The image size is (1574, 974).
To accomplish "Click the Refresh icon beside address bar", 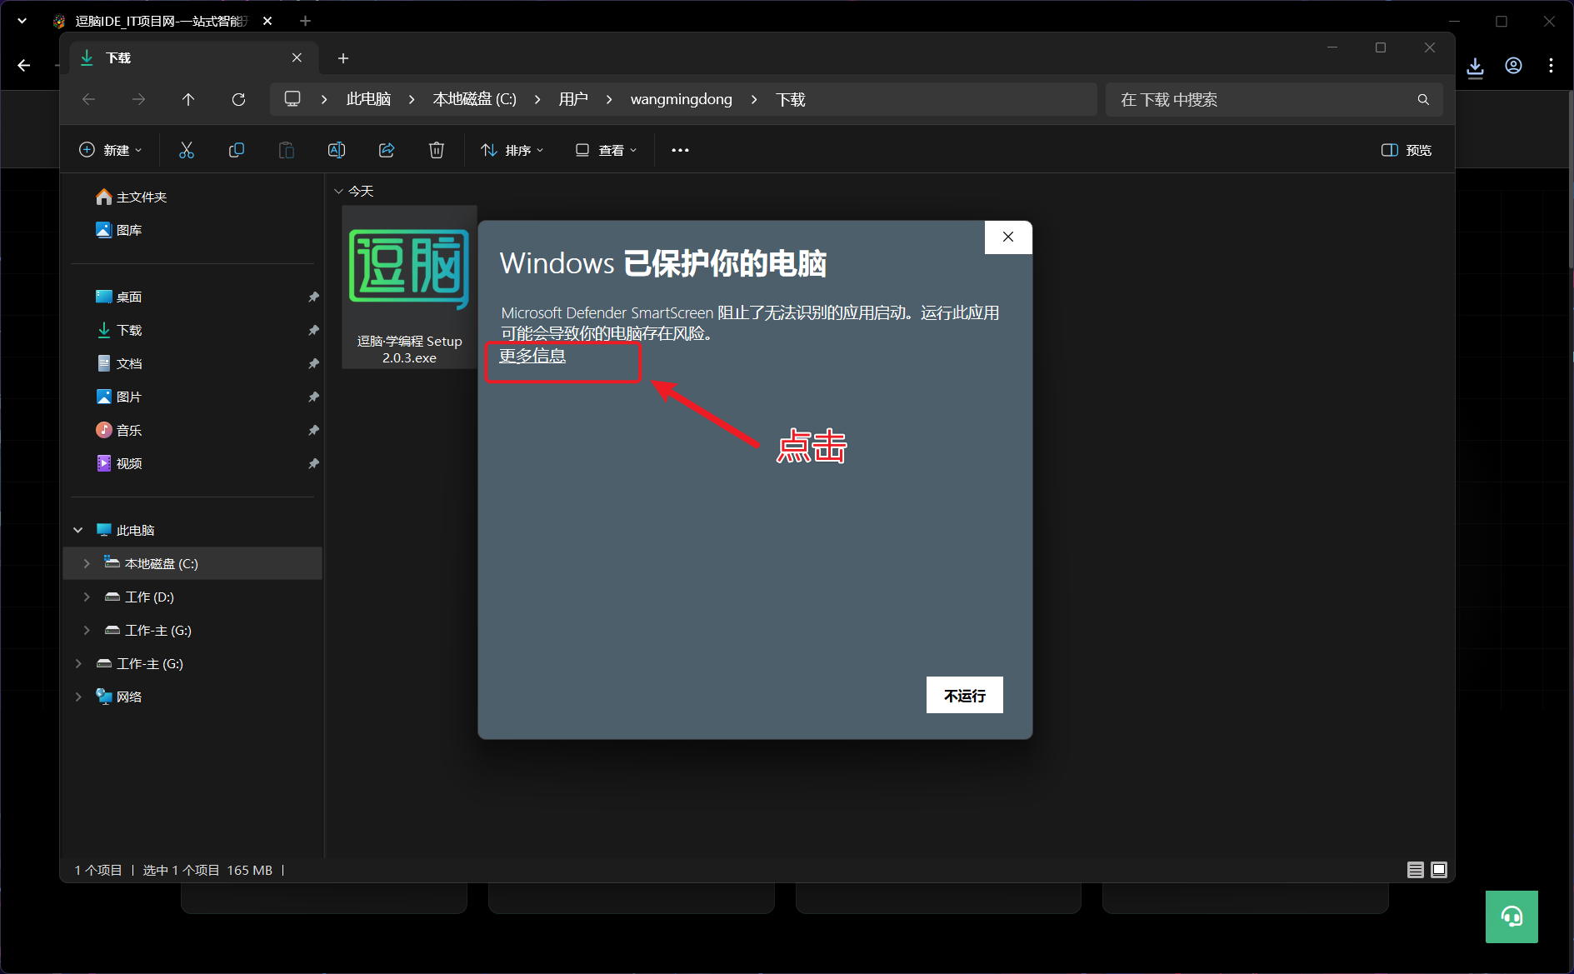I will [238, 99].
